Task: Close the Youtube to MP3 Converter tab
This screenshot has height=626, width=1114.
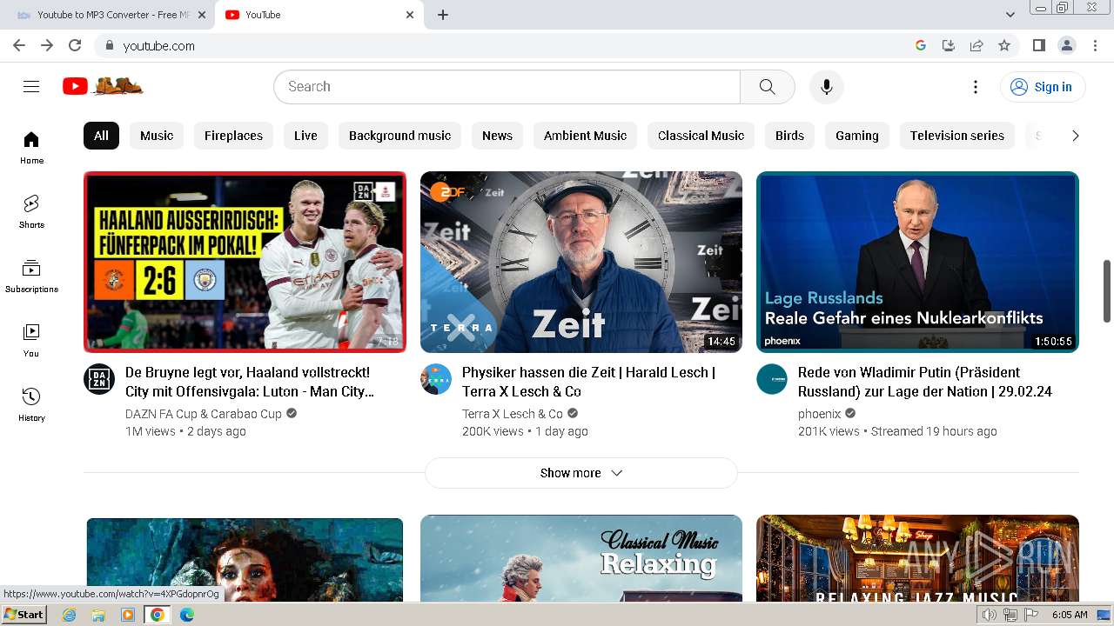Action: pos(202,15)
